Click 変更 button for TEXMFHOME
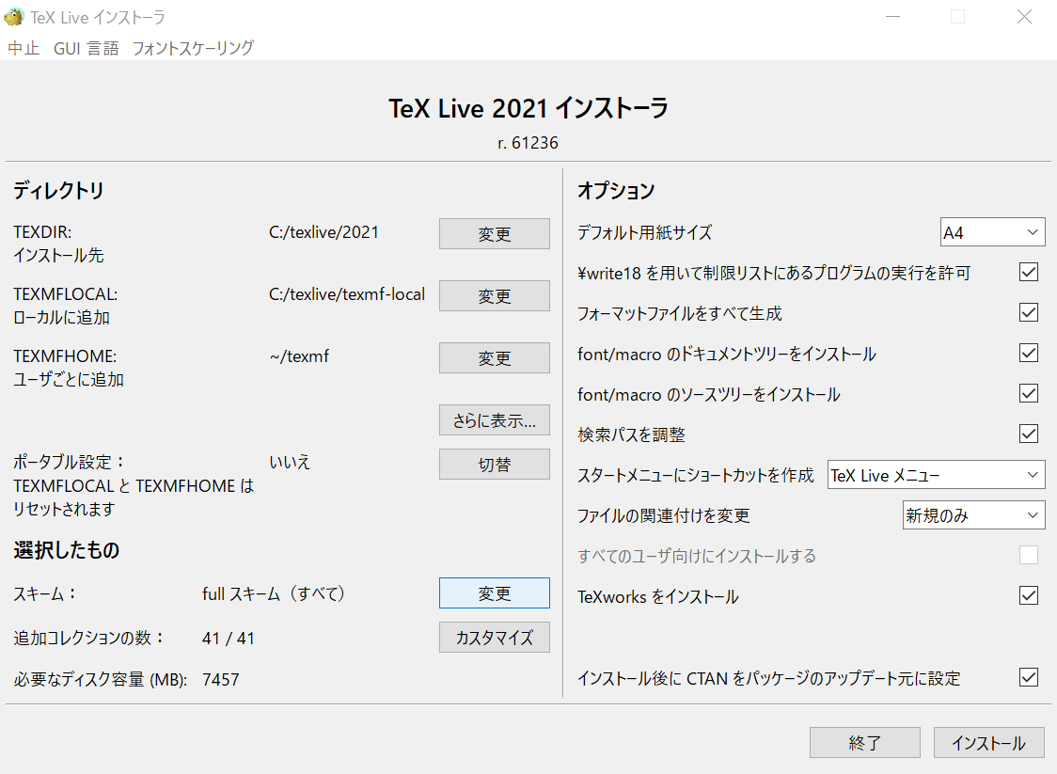The width and height of the screenshot is (1057, 774). pyautogui.click(x=494, y=358)
